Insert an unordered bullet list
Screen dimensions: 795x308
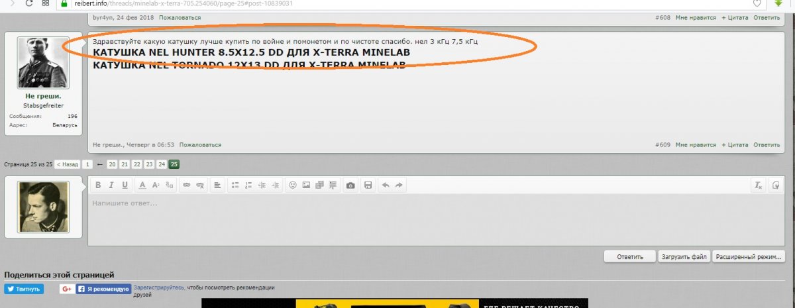235,185
